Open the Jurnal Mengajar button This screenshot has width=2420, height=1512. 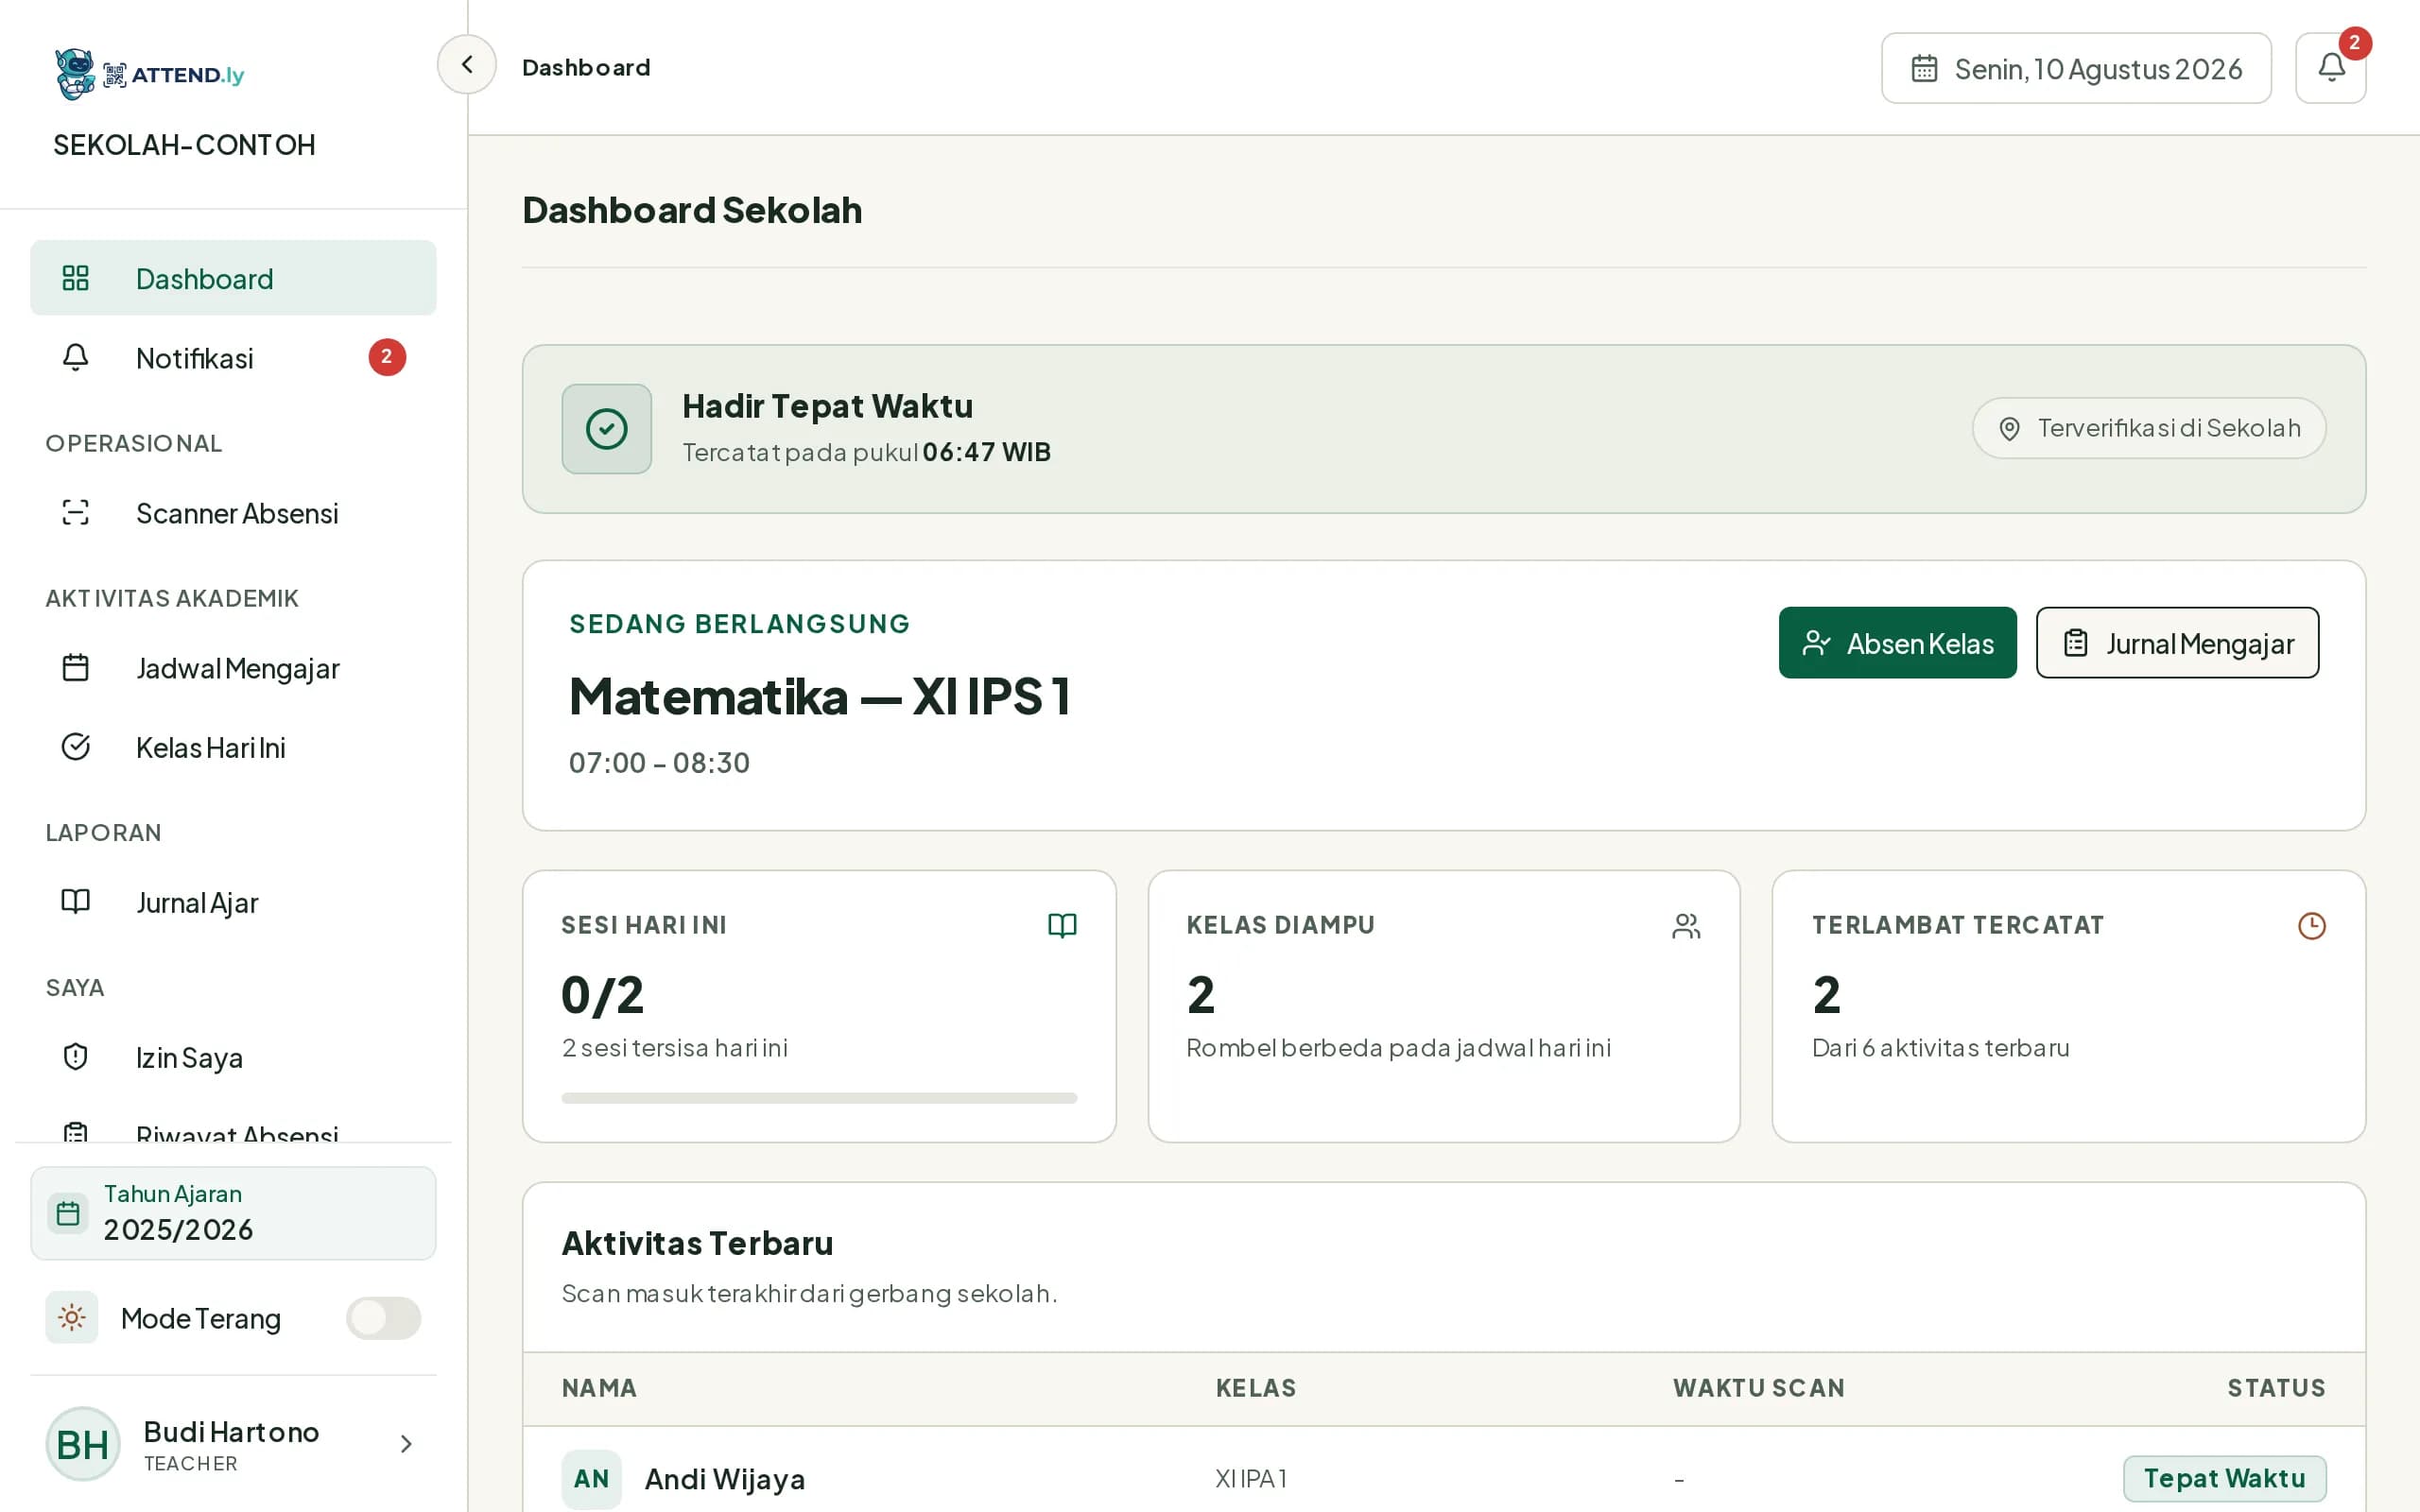pos(2177,643)
